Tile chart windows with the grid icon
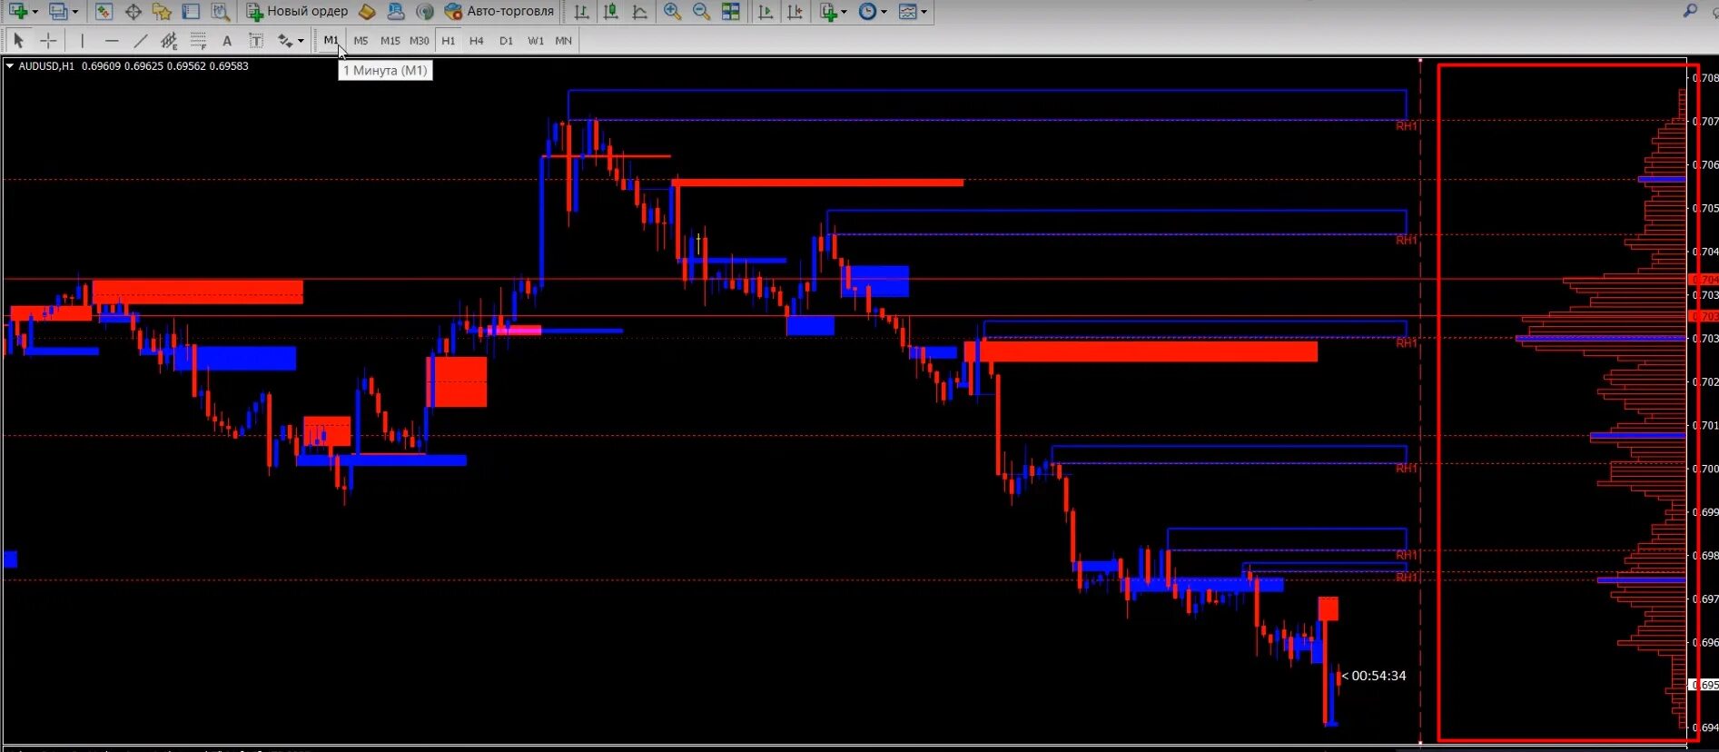The width and height of the screenshot is (1719, 752). point(730,12)
